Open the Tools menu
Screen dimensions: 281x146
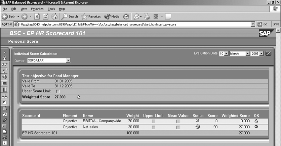pos(51,9)
